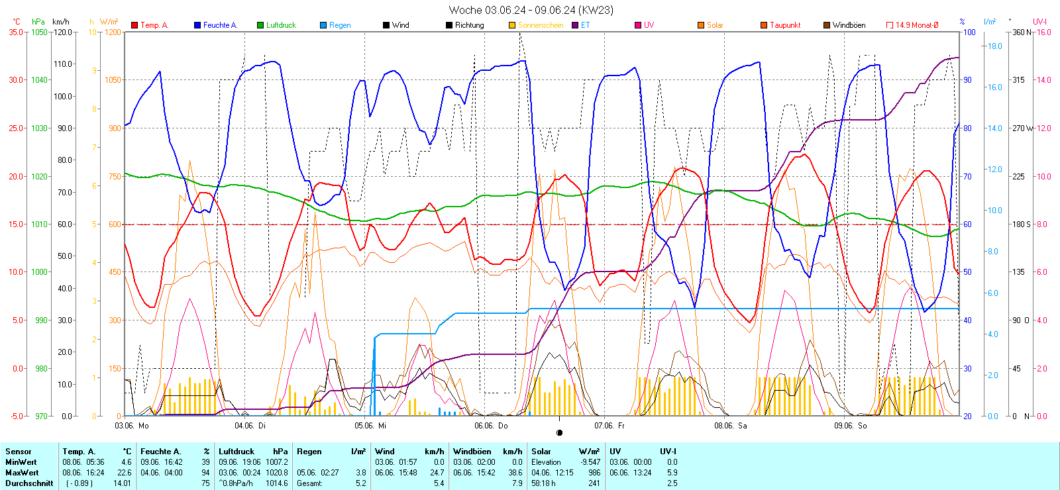Click the empty 14.9 Monat-Ø legend box

890,25
